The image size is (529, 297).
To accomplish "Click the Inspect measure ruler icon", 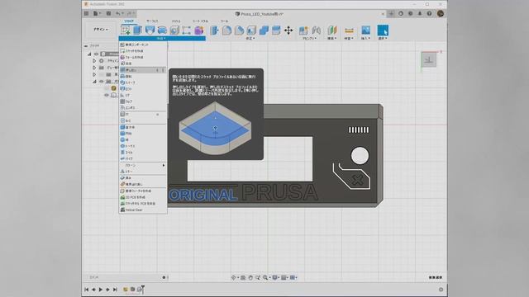I will [349, 31].
